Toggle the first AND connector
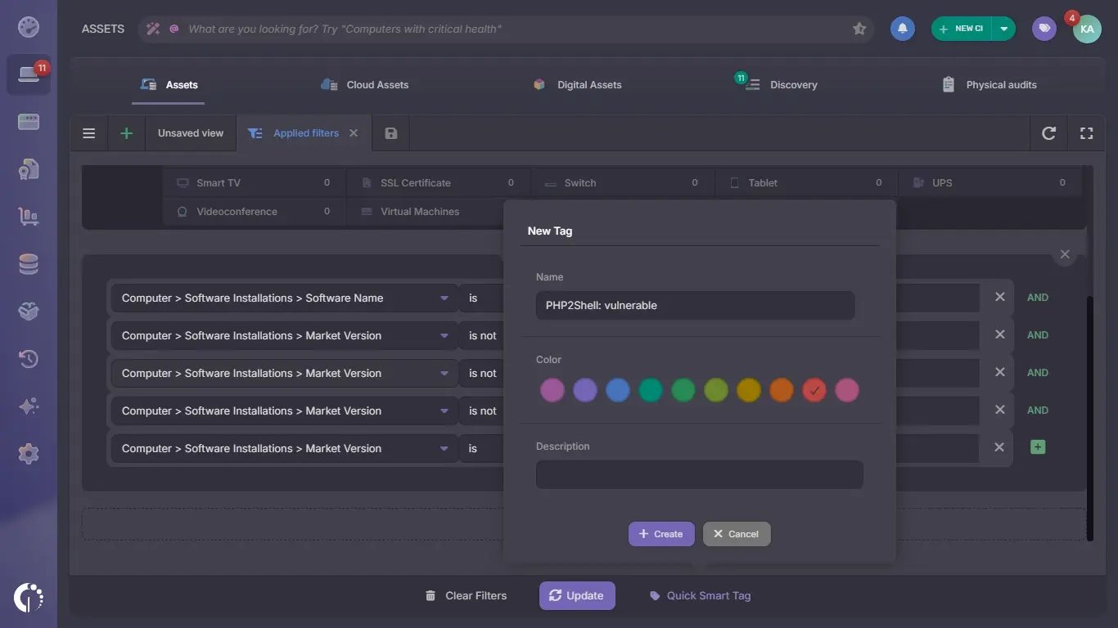 [x=1038, y=298]
